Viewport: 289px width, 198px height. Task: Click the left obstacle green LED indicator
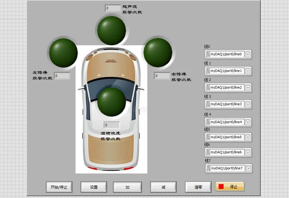tap(63, 53)
